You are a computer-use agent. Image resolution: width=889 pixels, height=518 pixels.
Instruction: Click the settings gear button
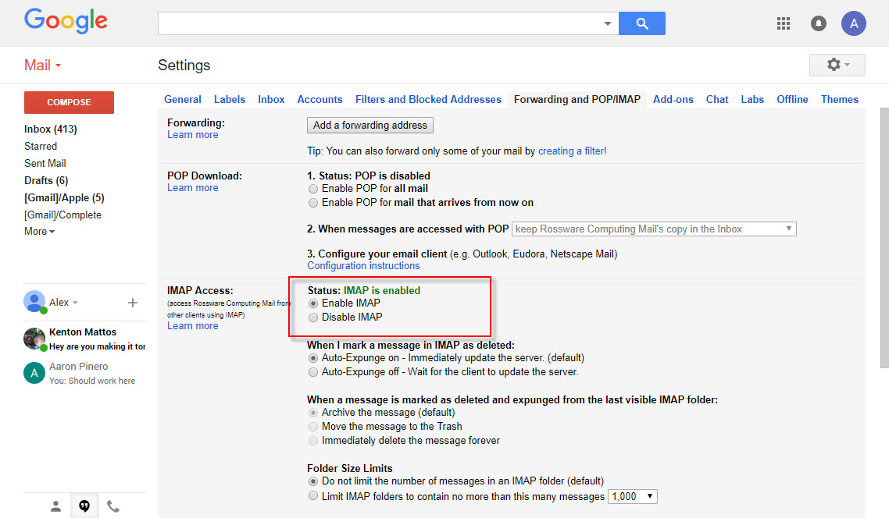pos(837,65)
